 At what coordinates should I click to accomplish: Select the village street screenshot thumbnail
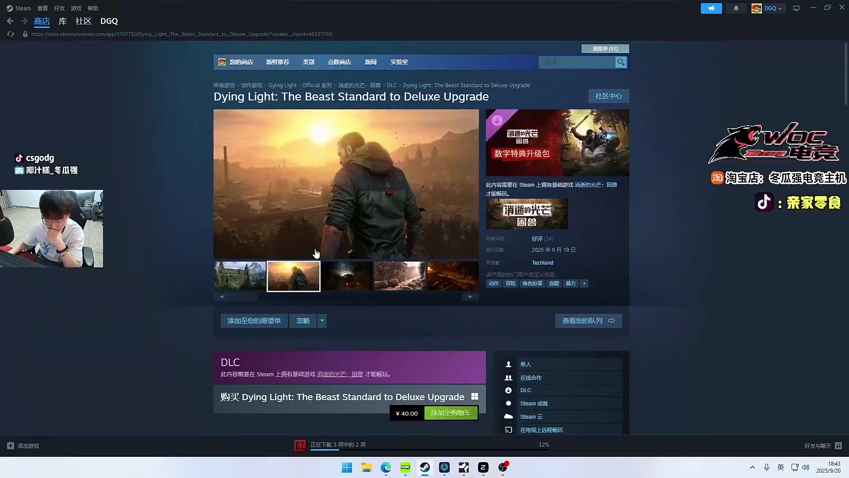click(400, 276)
